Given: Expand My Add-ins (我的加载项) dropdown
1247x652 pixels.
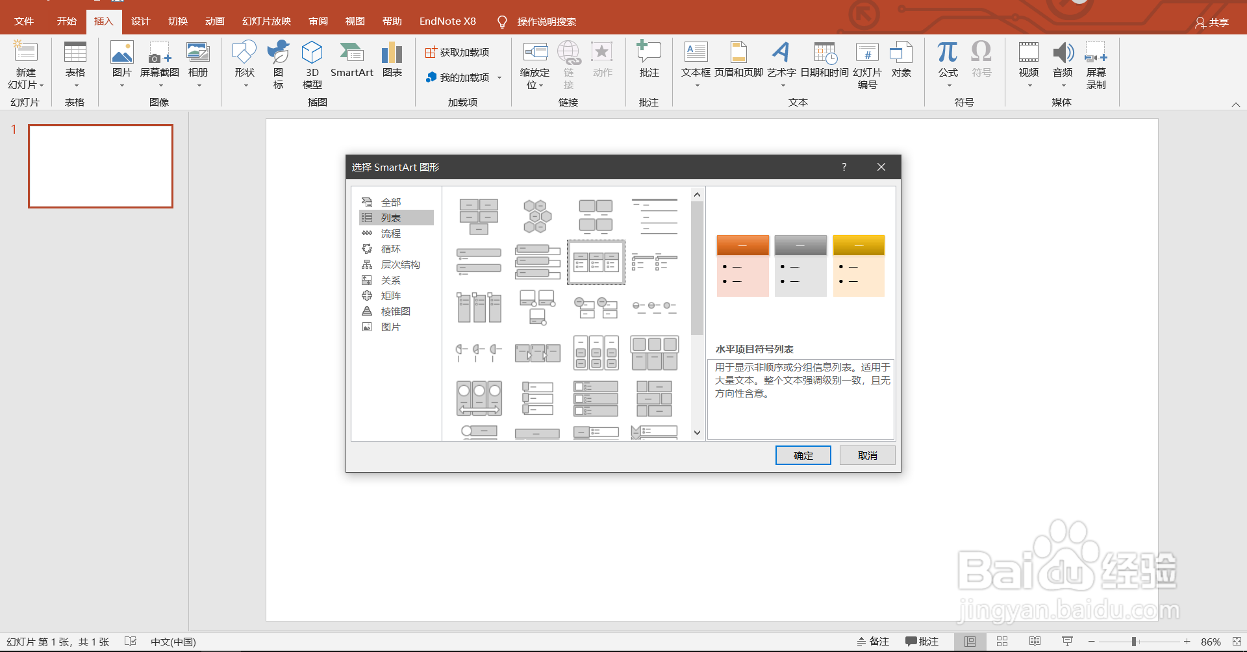Looking at the screenshot, I should 499,78.
